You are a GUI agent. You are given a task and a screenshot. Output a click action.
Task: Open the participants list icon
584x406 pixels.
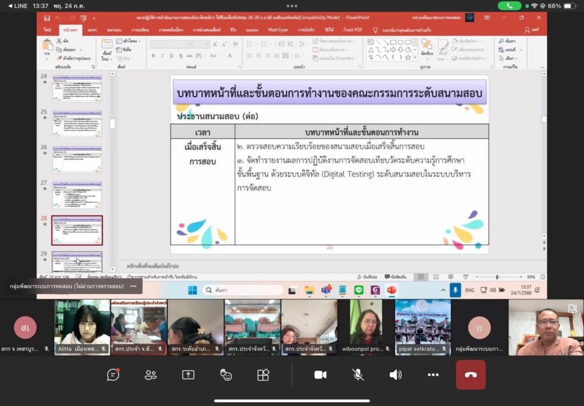coord(151,375)
